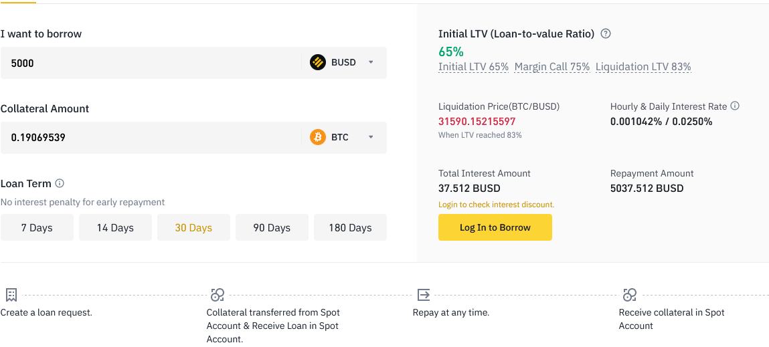Click the Loan Term info icon
The image size is (769, 347).
point(60,183)
